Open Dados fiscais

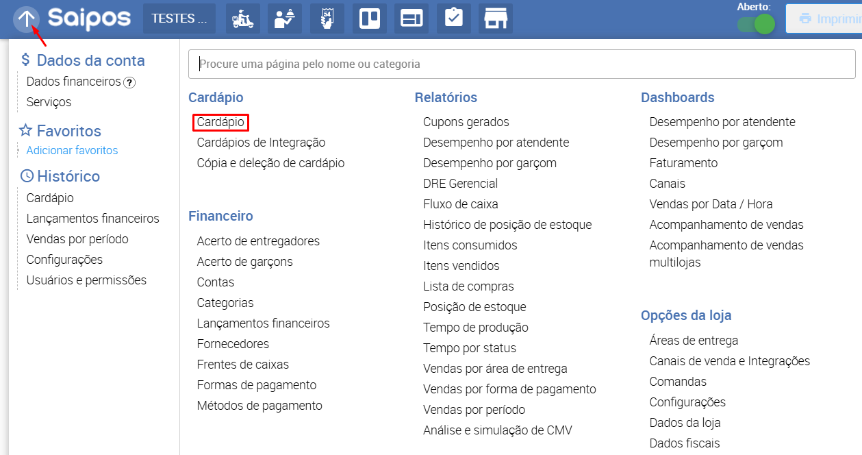tap(685, 443)
